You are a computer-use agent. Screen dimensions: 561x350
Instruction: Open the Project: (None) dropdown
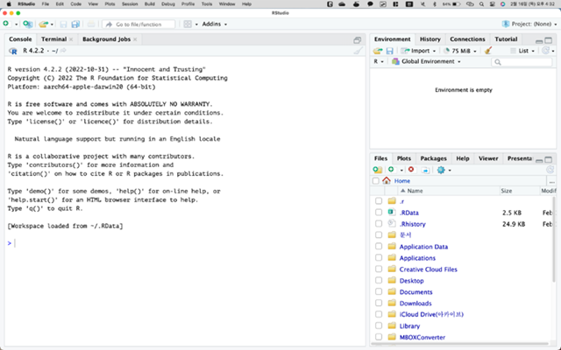pos(529,24)
